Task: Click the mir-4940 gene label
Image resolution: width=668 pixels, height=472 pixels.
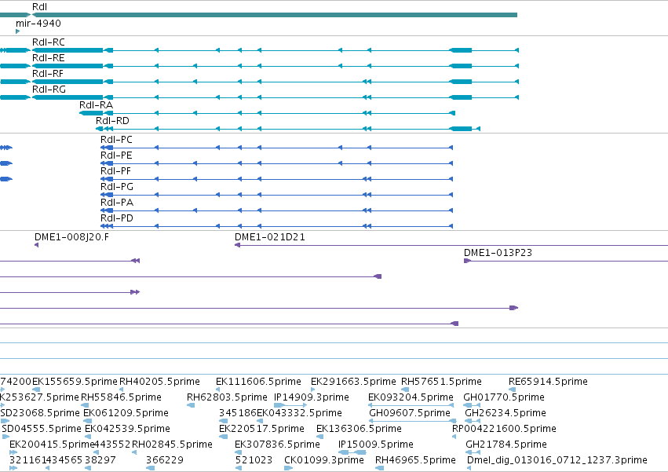Action: [38, 23]
